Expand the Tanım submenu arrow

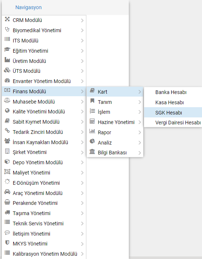coord(139,102)
